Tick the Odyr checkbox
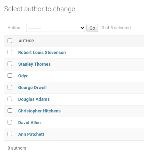Screen dimensions: 144x153 [x=10, y=76]
